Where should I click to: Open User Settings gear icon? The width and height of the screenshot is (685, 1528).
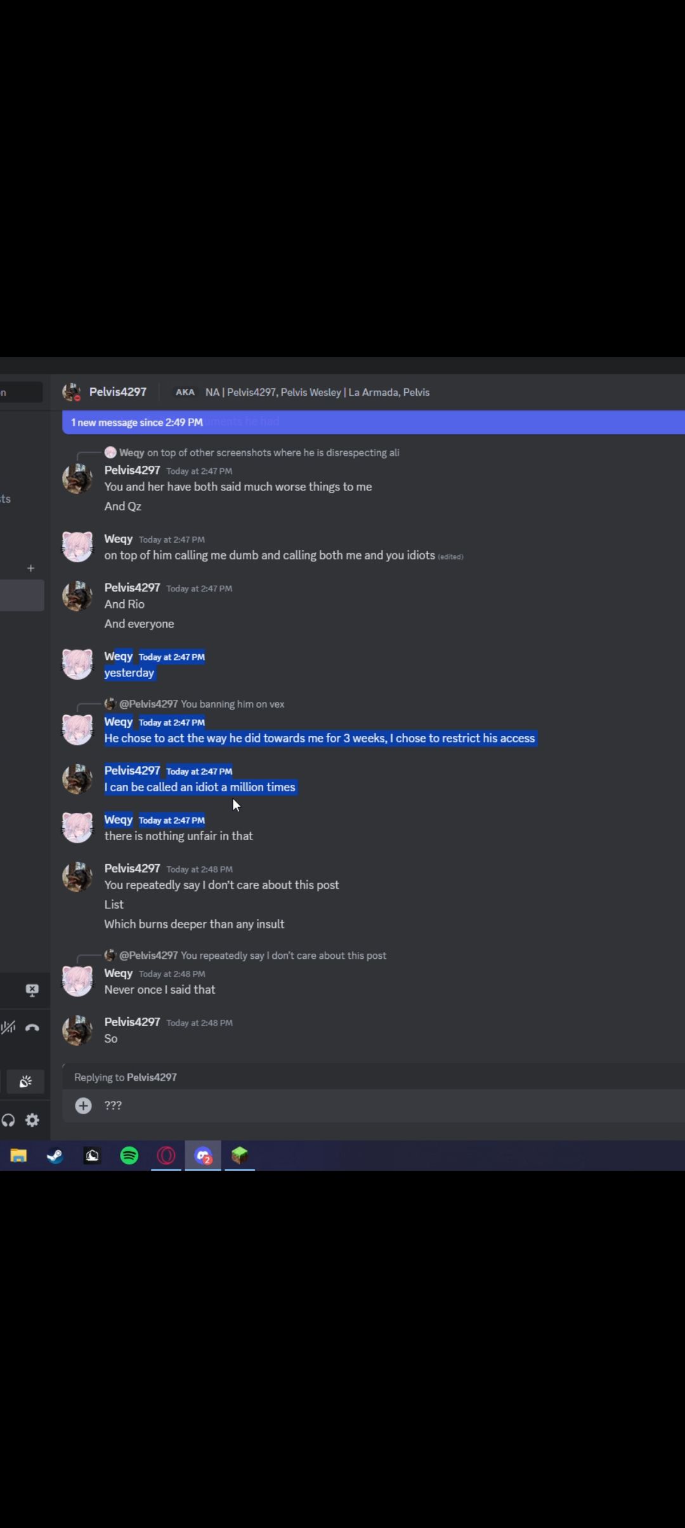tap(32, 1120)
